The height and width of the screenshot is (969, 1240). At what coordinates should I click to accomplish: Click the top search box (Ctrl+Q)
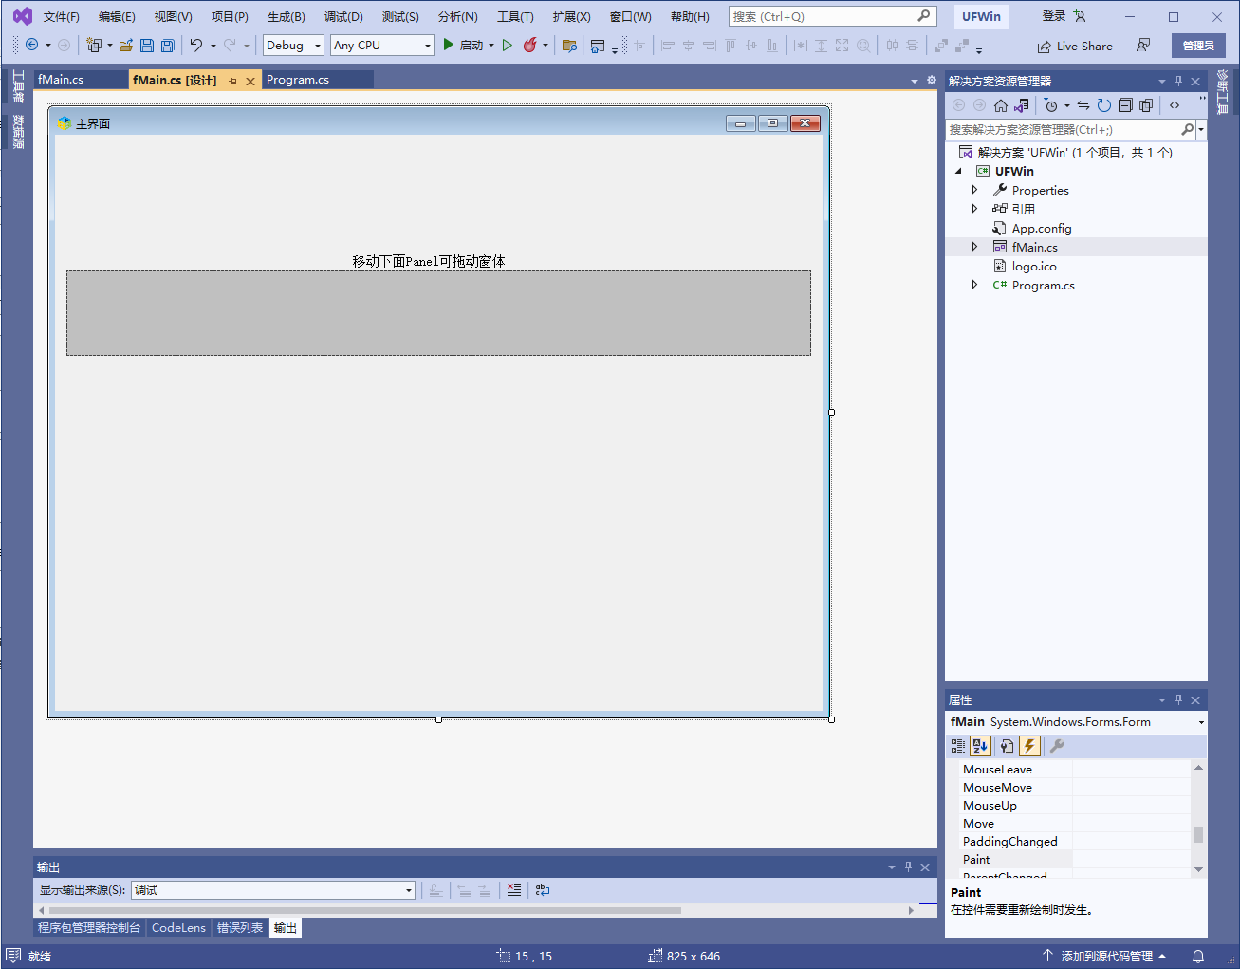point(832,16)
